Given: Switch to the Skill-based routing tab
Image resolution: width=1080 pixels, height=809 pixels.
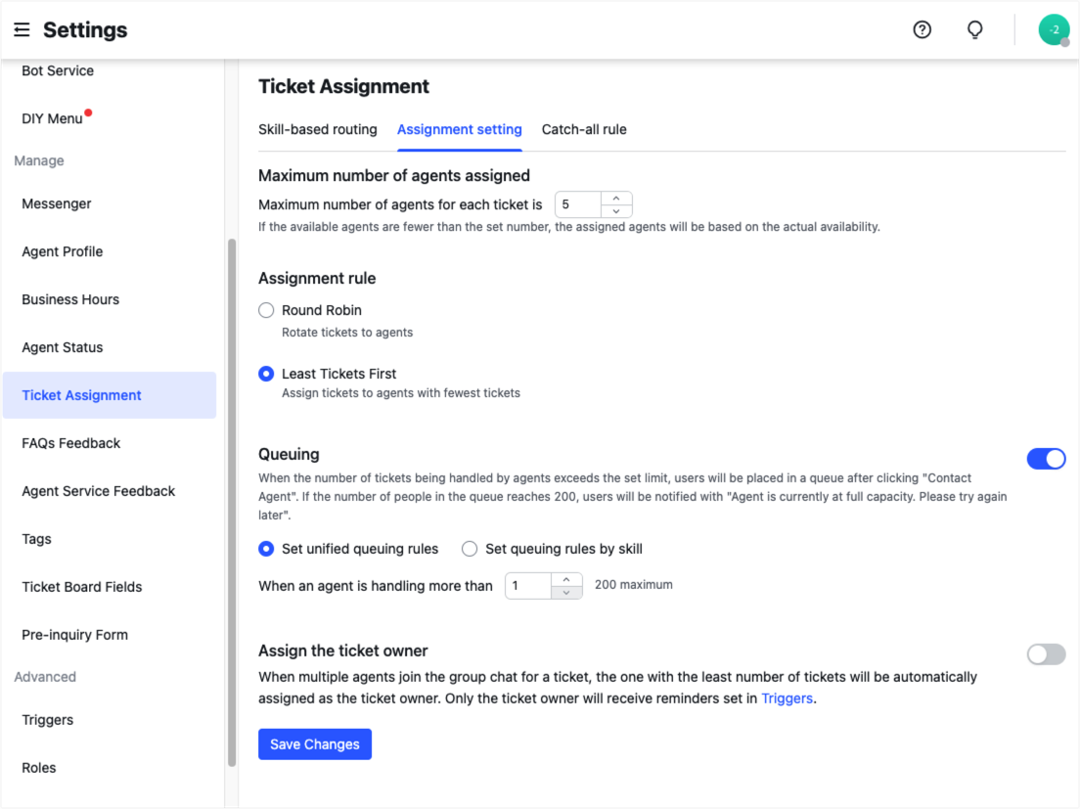Looking at the screenshot, I should point(317,129).
